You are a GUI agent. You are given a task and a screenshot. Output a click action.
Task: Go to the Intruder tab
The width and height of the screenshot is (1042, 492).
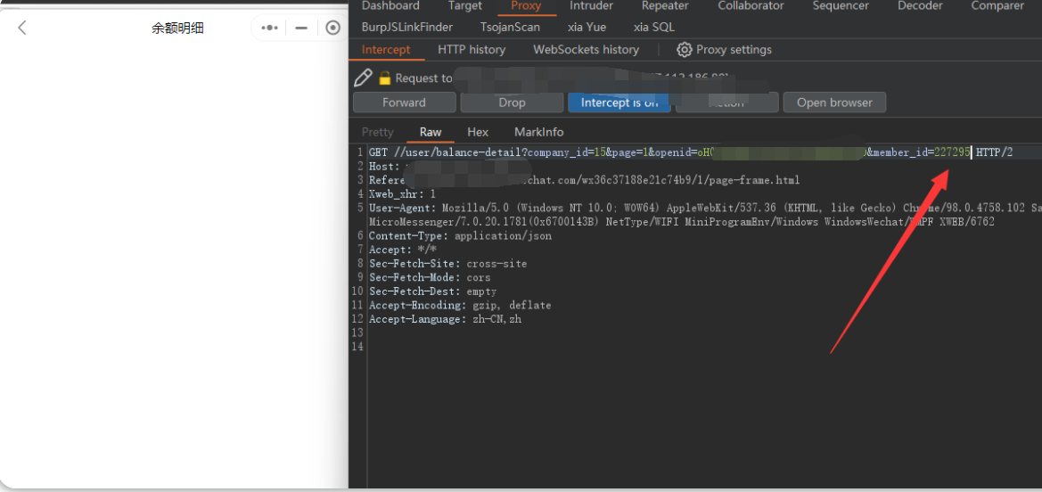point(591,6)
